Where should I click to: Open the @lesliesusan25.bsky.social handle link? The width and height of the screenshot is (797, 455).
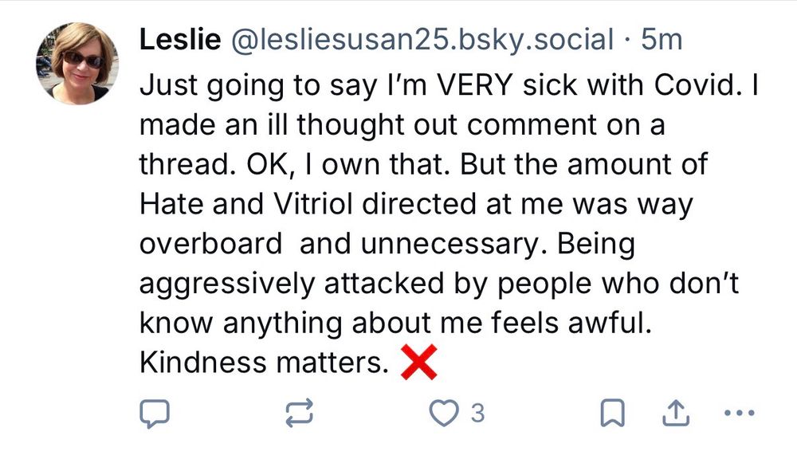[422, 39]
